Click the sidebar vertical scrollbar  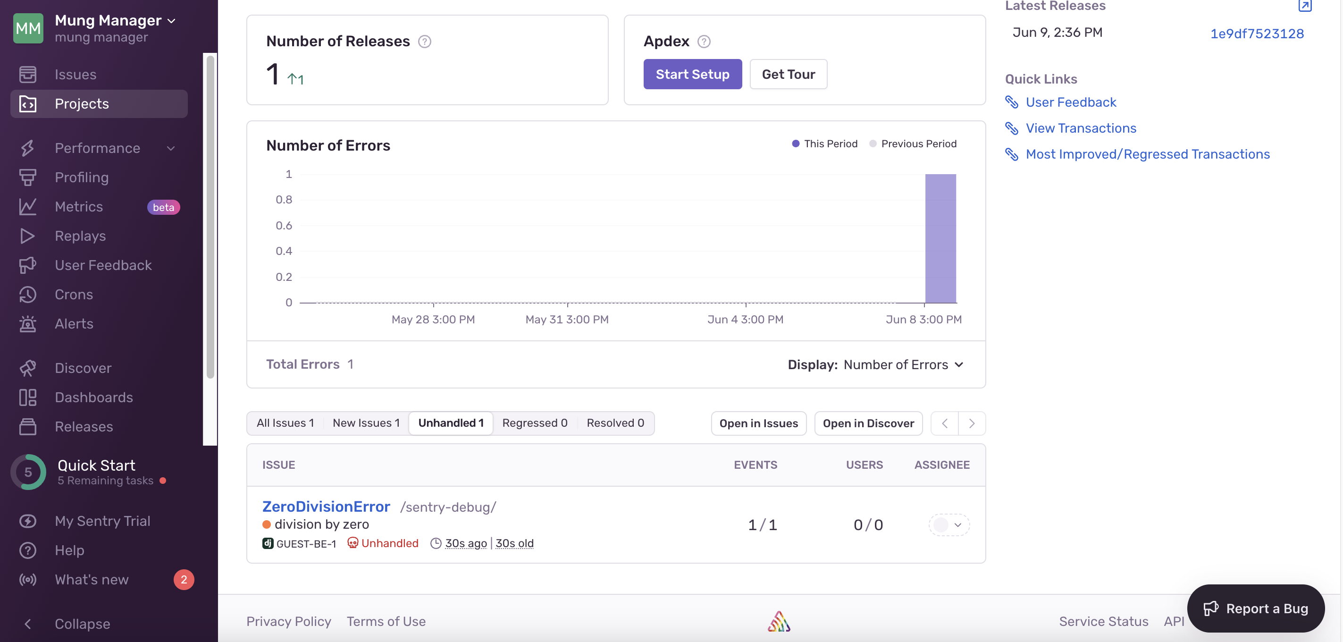tap(210, 216)
